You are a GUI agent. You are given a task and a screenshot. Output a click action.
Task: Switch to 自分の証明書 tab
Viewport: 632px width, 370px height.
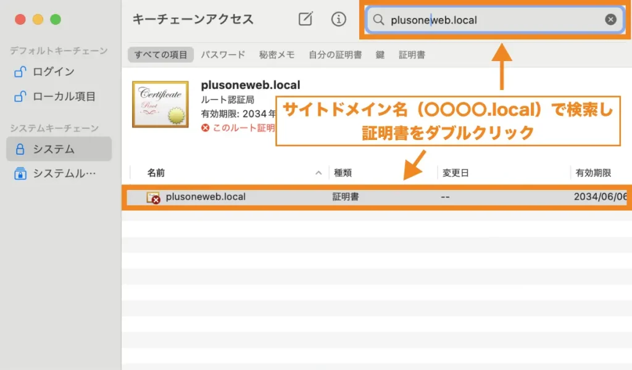coord(335,55)
